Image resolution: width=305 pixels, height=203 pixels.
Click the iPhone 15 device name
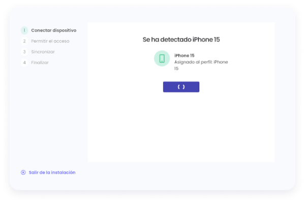point(184,55)
